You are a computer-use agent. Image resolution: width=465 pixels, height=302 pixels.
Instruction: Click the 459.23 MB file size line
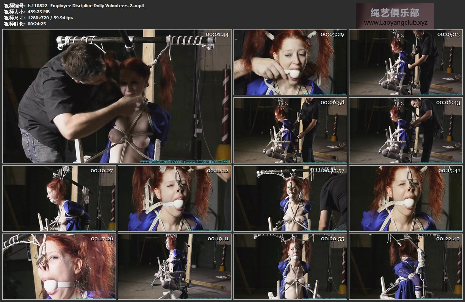coord(38,12)
